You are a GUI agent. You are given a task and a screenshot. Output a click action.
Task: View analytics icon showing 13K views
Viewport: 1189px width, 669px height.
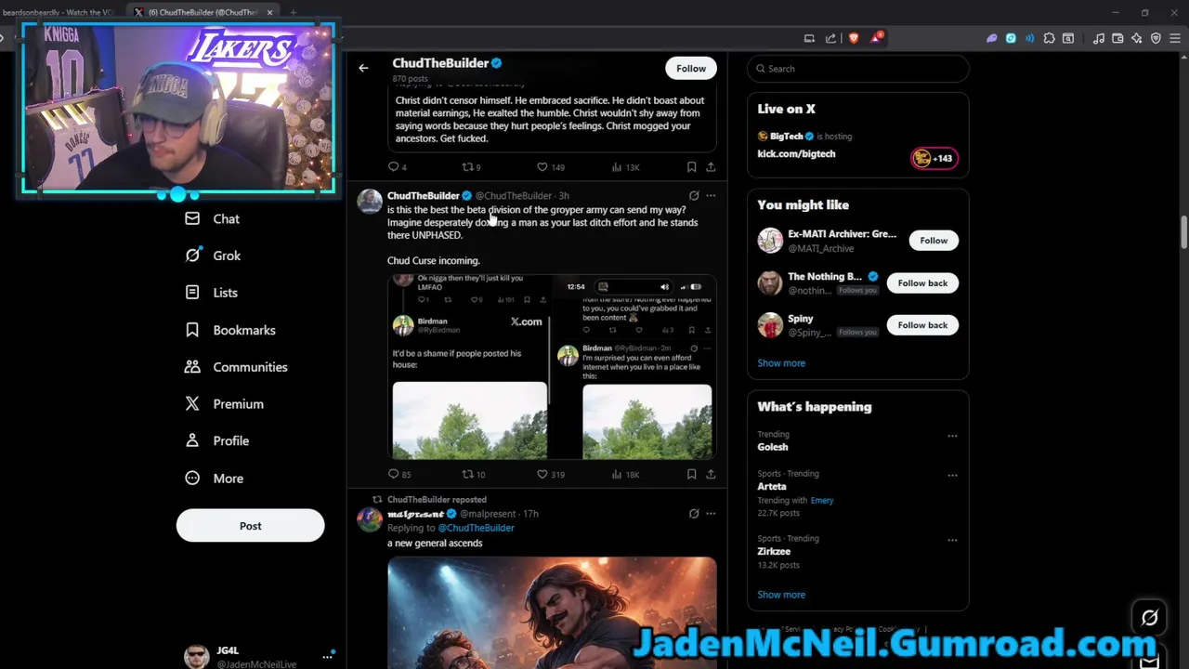pyautogui.click(x=617, y=167)
